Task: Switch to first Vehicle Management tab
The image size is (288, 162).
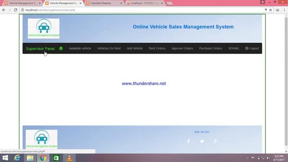Action: pos(22,3)
